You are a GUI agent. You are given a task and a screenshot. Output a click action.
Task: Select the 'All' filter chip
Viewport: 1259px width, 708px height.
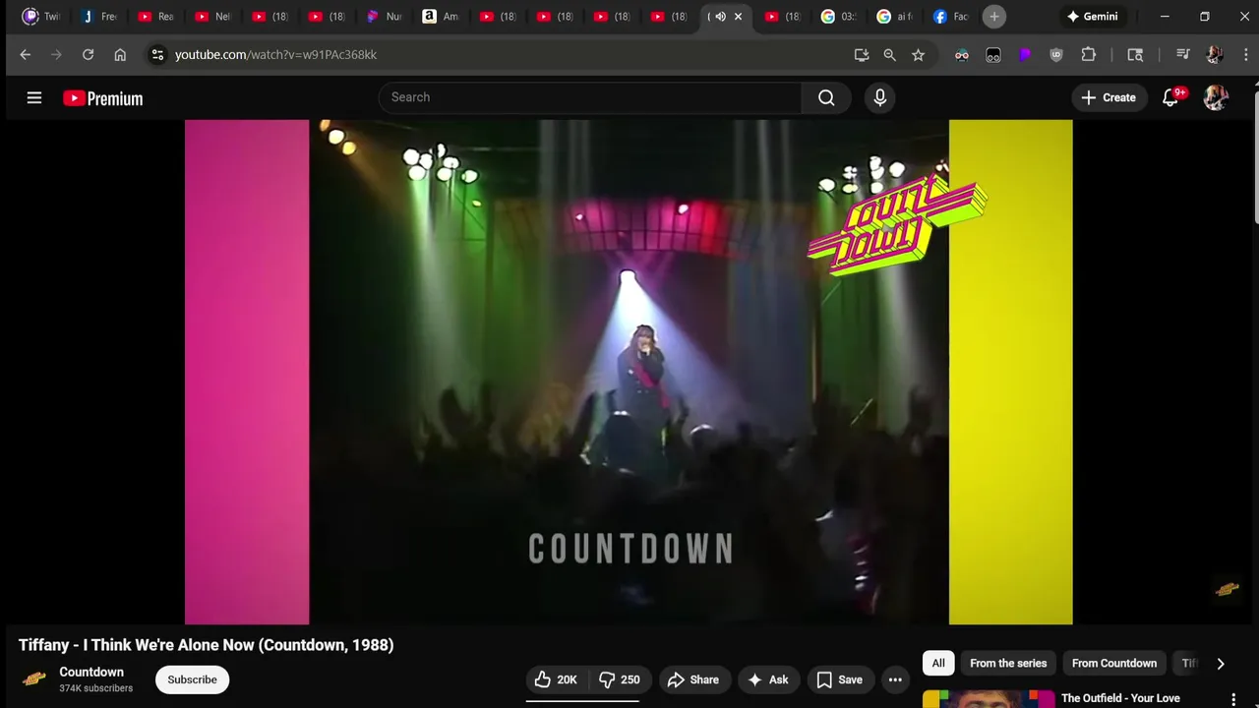pyautogui.click(x=938, y=664)
